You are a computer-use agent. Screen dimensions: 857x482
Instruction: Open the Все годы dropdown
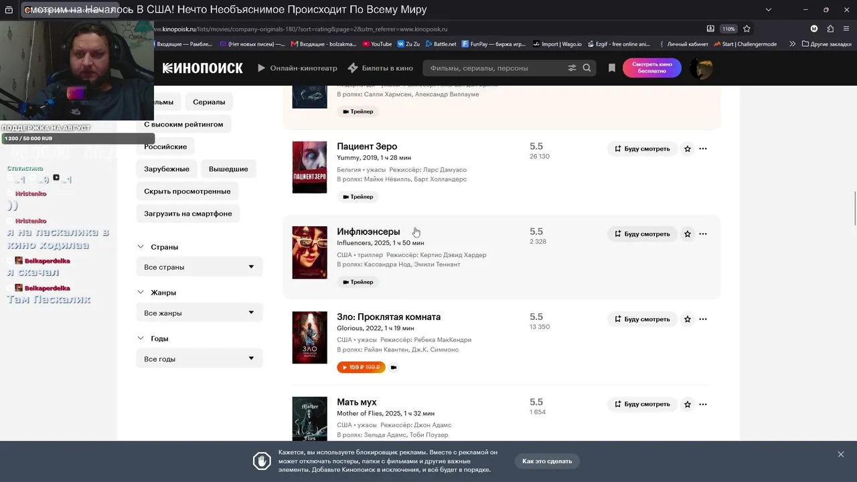click(200, 359)
